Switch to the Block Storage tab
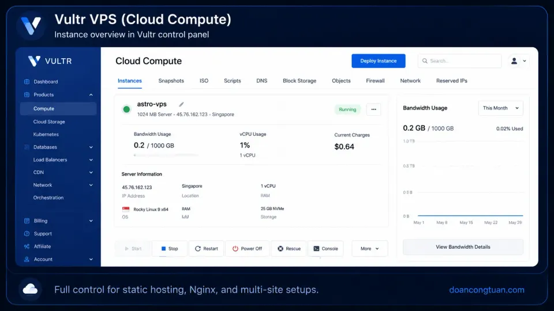Viewport: 554px width, 311px height. tap(300, 81)
